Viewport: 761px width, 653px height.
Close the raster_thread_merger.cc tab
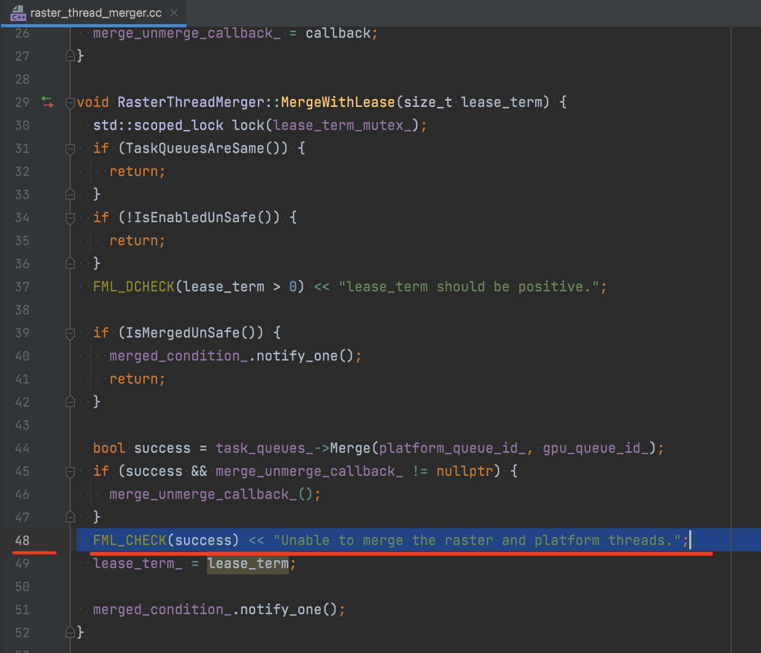(174, 13)
